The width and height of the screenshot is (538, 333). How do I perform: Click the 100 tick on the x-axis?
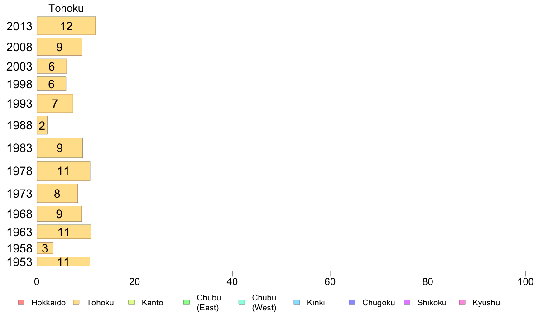coord(525,281)
